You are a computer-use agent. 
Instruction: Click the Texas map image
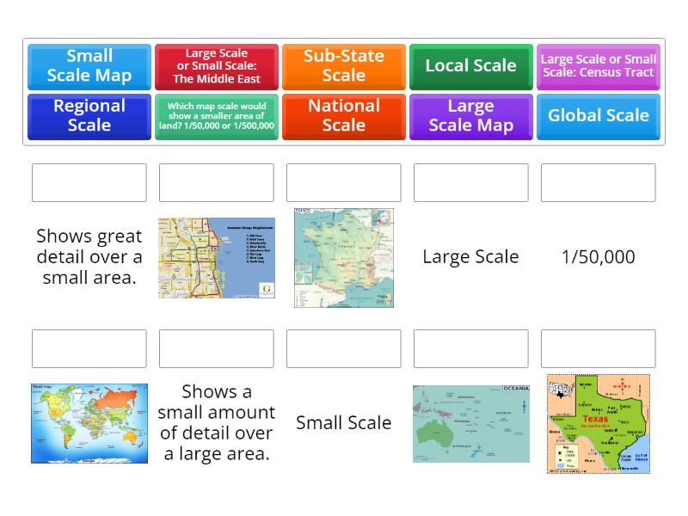click(598, 424)
